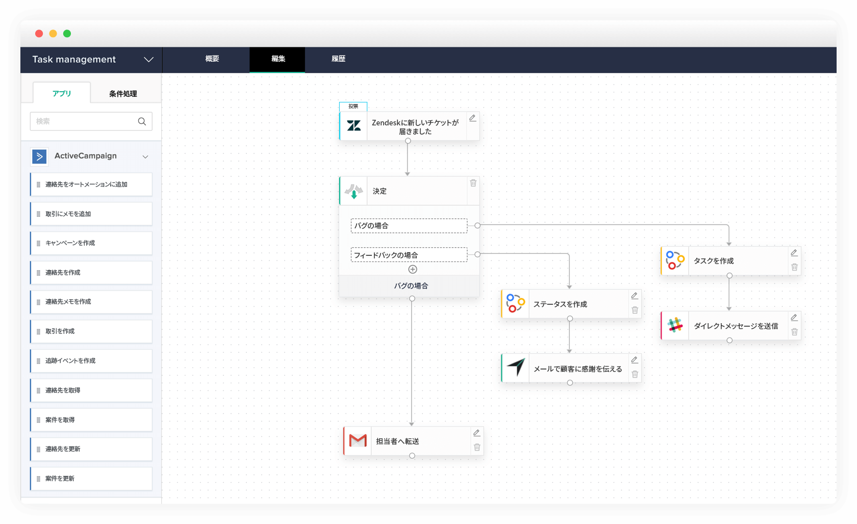Click the Slack icon on ダイレクトメッセージを送信 step
857x524 pixels.
click(x=674, y=326)
